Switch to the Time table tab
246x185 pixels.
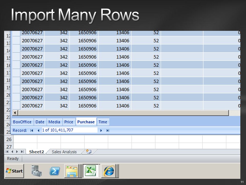[103, 122]
